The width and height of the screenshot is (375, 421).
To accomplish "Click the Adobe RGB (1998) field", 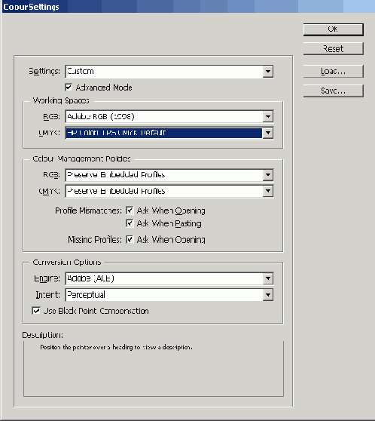I will point(163,116).
